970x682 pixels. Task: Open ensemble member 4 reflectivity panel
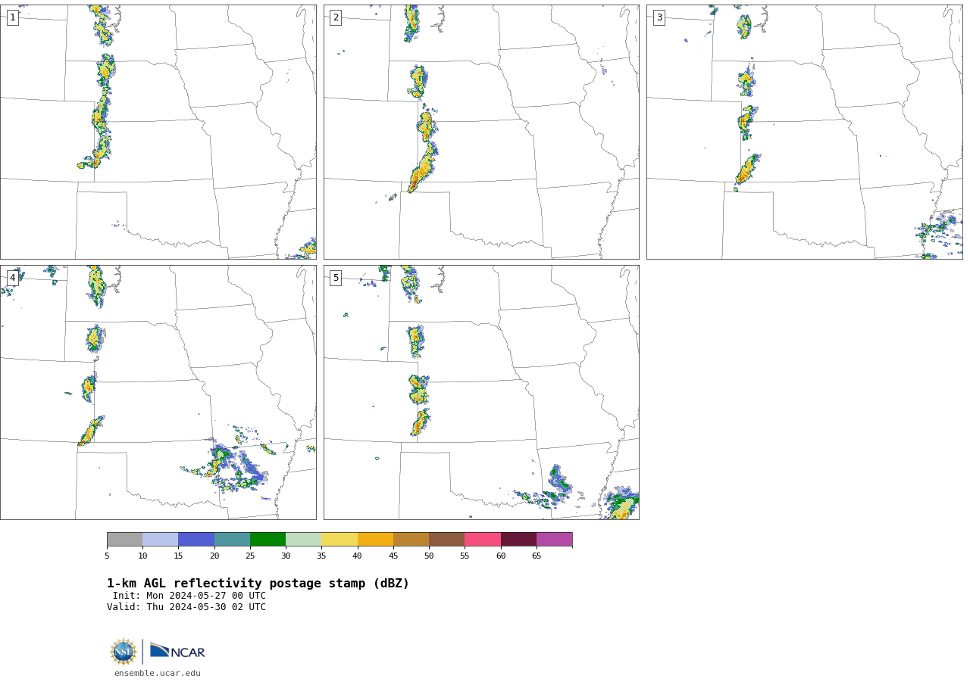[158, 392]
